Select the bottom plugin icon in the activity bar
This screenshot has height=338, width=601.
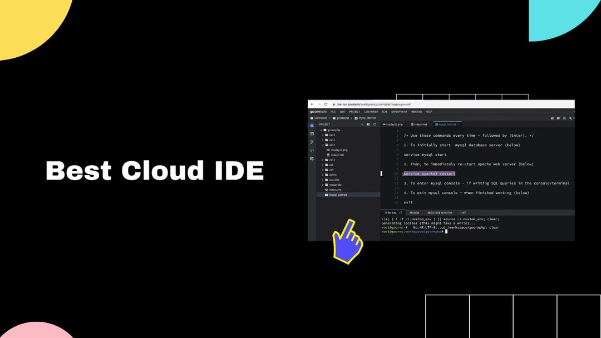[312, 158]
